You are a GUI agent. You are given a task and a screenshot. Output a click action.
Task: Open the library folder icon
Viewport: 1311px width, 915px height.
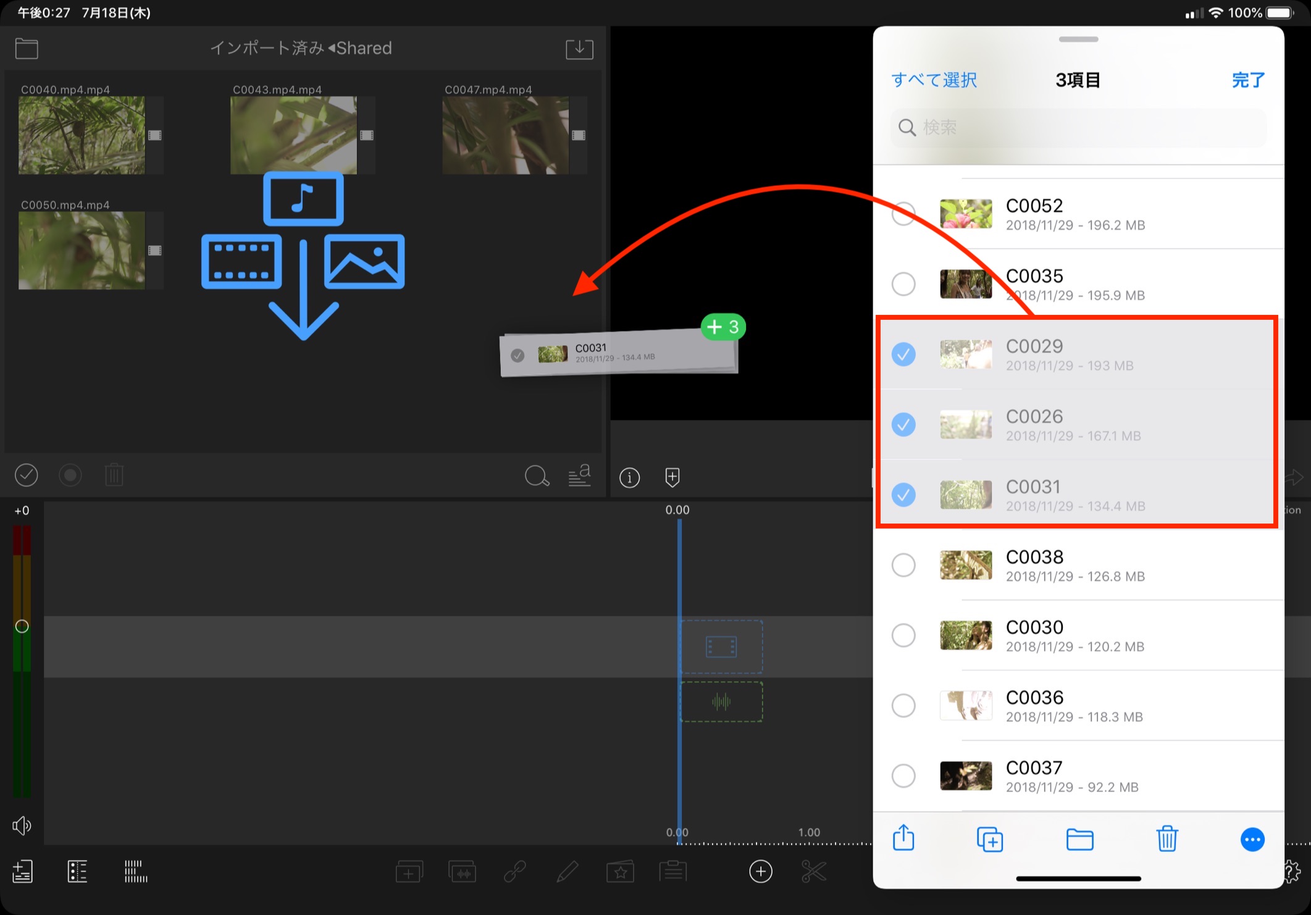(x=27, y=49)
